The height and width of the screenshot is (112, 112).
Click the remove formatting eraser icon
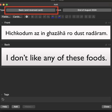click(x=67, y=17)
